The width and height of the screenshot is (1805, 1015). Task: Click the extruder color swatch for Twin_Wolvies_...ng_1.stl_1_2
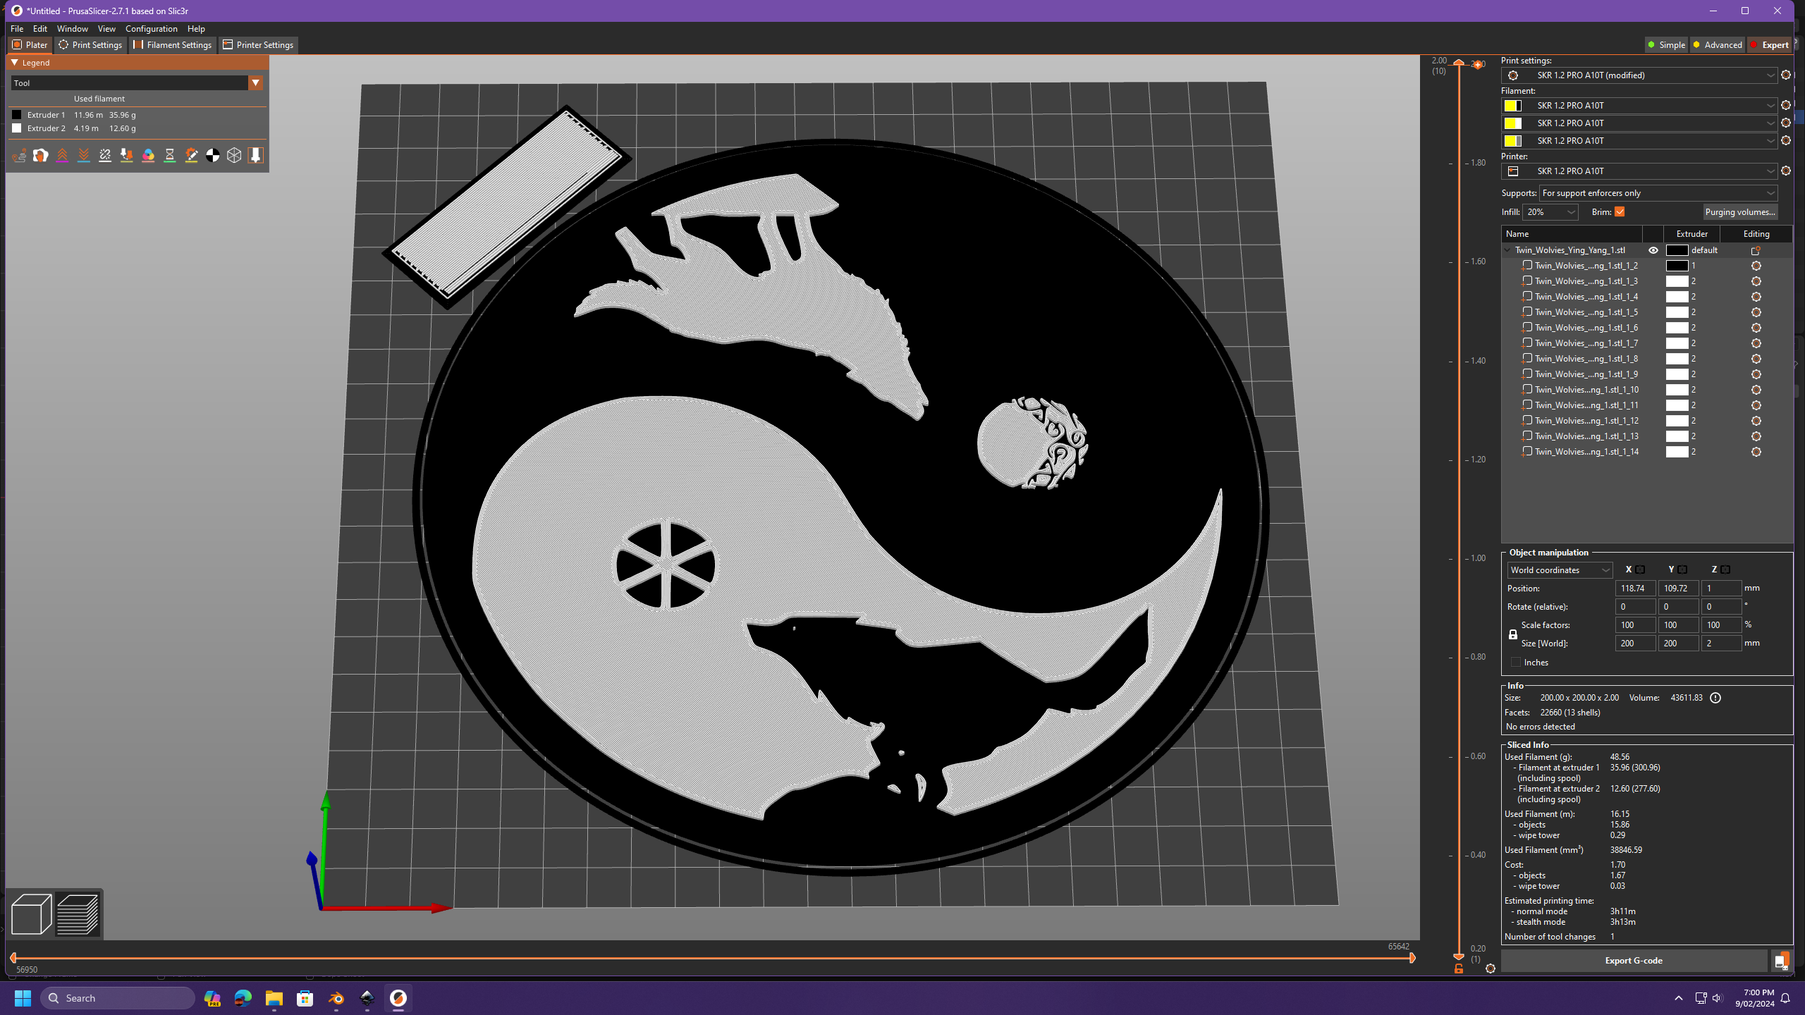click(1675, 265)
